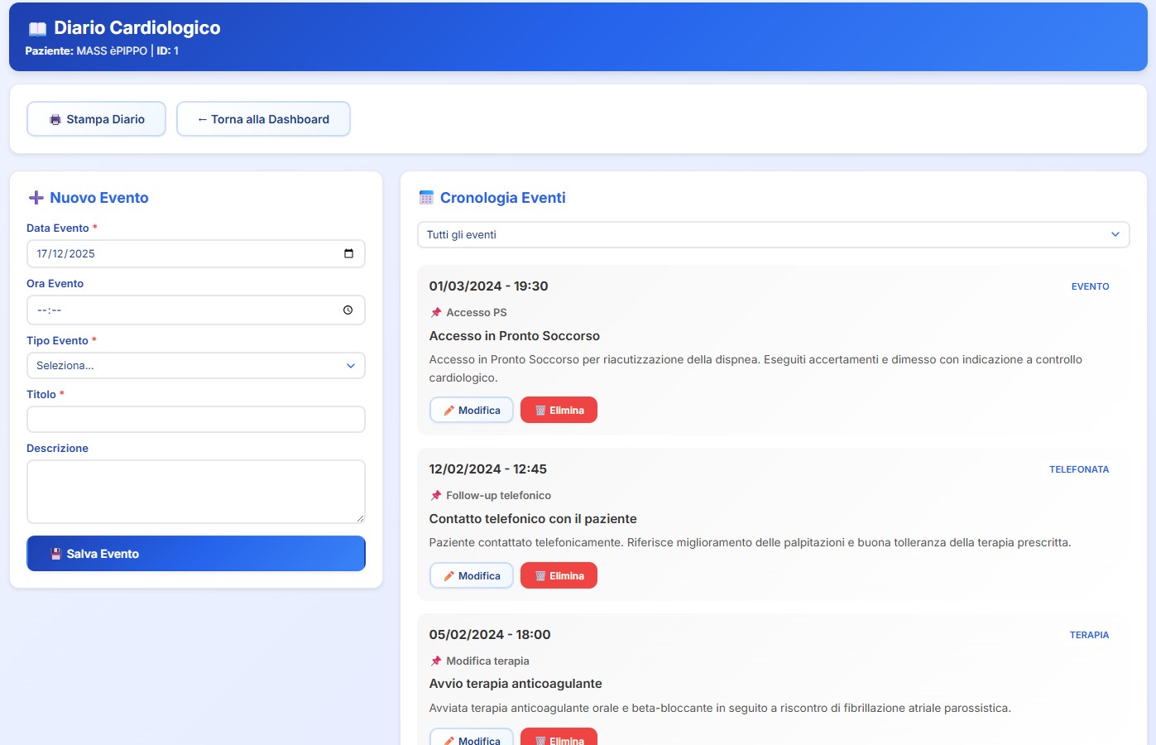Click the floppy disk icon on Salva Evento
The width and height of the screenshot is (1156, 745).
click(x=55, y=553)
